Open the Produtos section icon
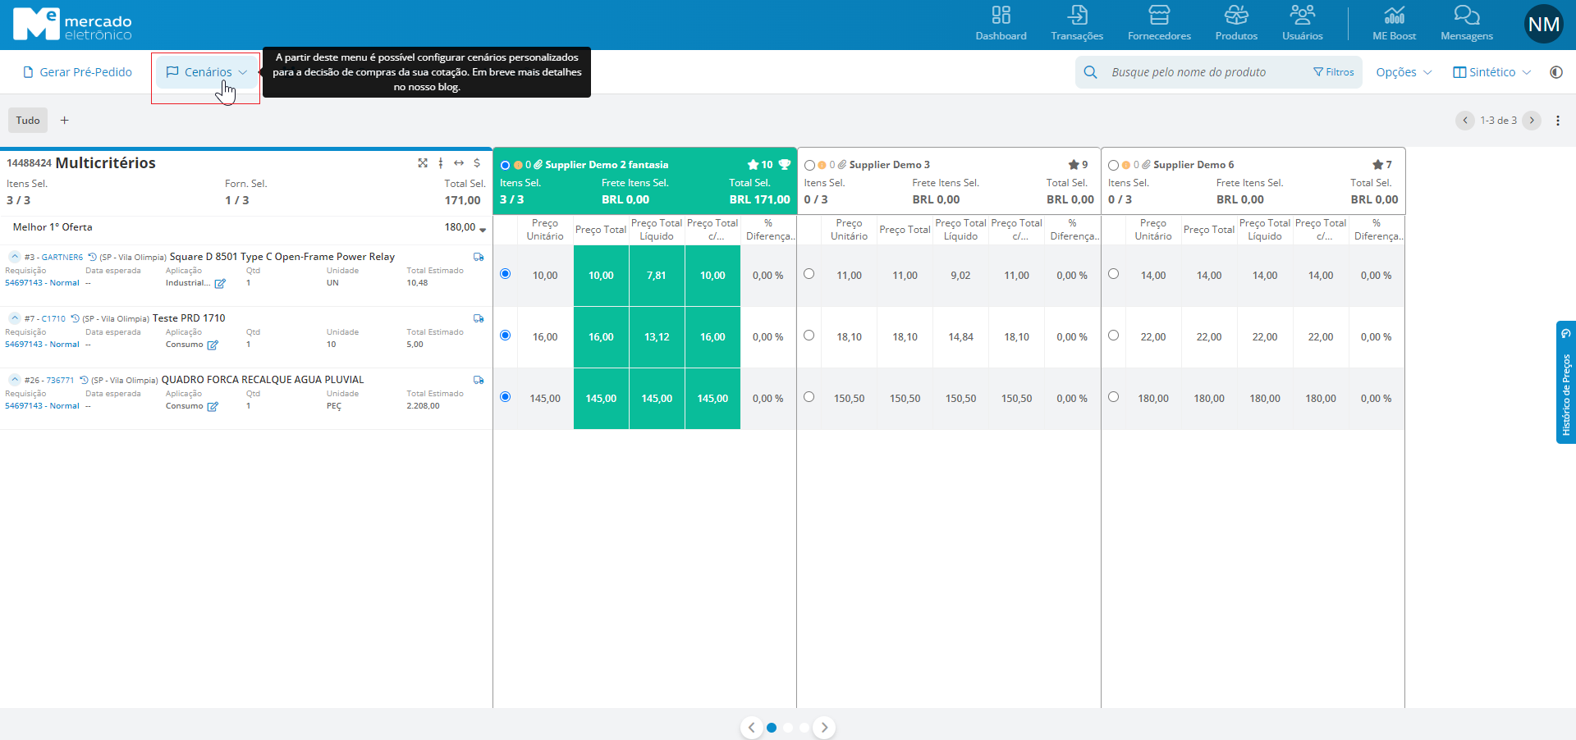Image resolution: width=1576 pixels, height=740 pixels. (1236, 16)
